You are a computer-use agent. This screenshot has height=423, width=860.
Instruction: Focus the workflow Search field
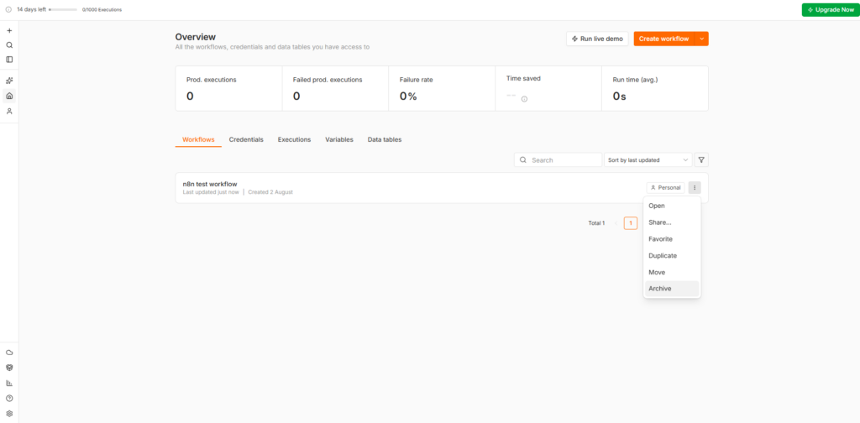(558, 160)
